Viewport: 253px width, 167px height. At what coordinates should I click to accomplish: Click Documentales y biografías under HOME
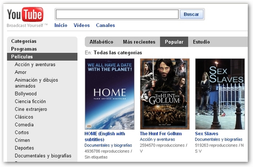point(108,145)
